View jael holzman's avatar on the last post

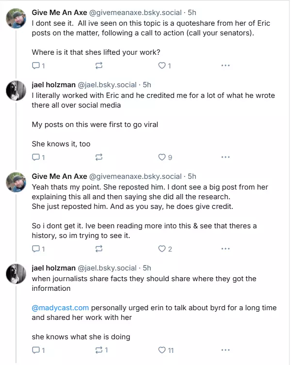coord(16,274)
